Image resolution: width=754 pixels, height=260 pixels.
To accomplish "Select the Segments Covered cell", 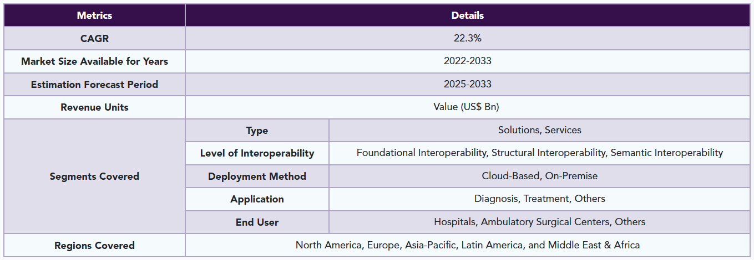I will [94, 176].
